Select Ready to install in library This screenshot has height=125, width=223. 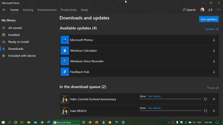18,42
